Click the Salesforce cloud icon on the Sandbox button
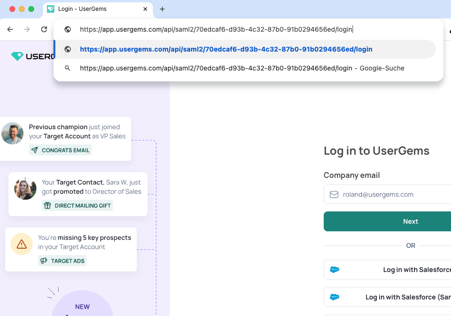The image size is (451, 316). pos(334,297)
